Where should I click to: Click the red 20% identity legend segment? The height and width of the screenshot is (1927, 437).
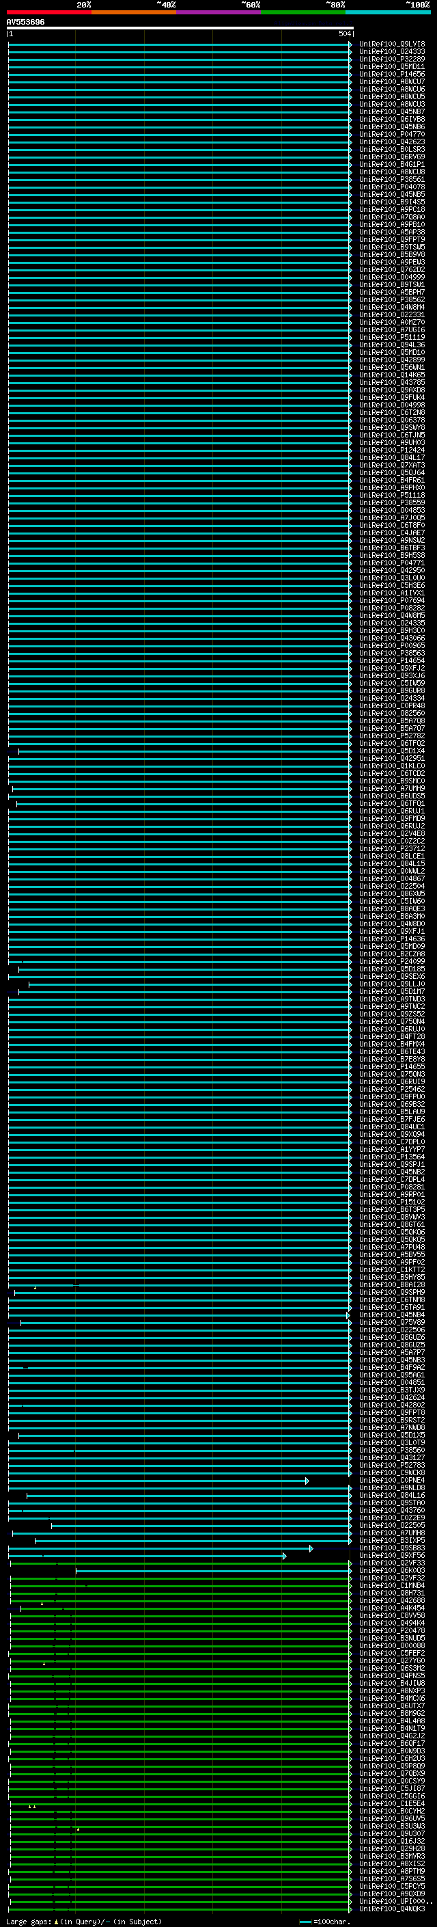[48, 12]
